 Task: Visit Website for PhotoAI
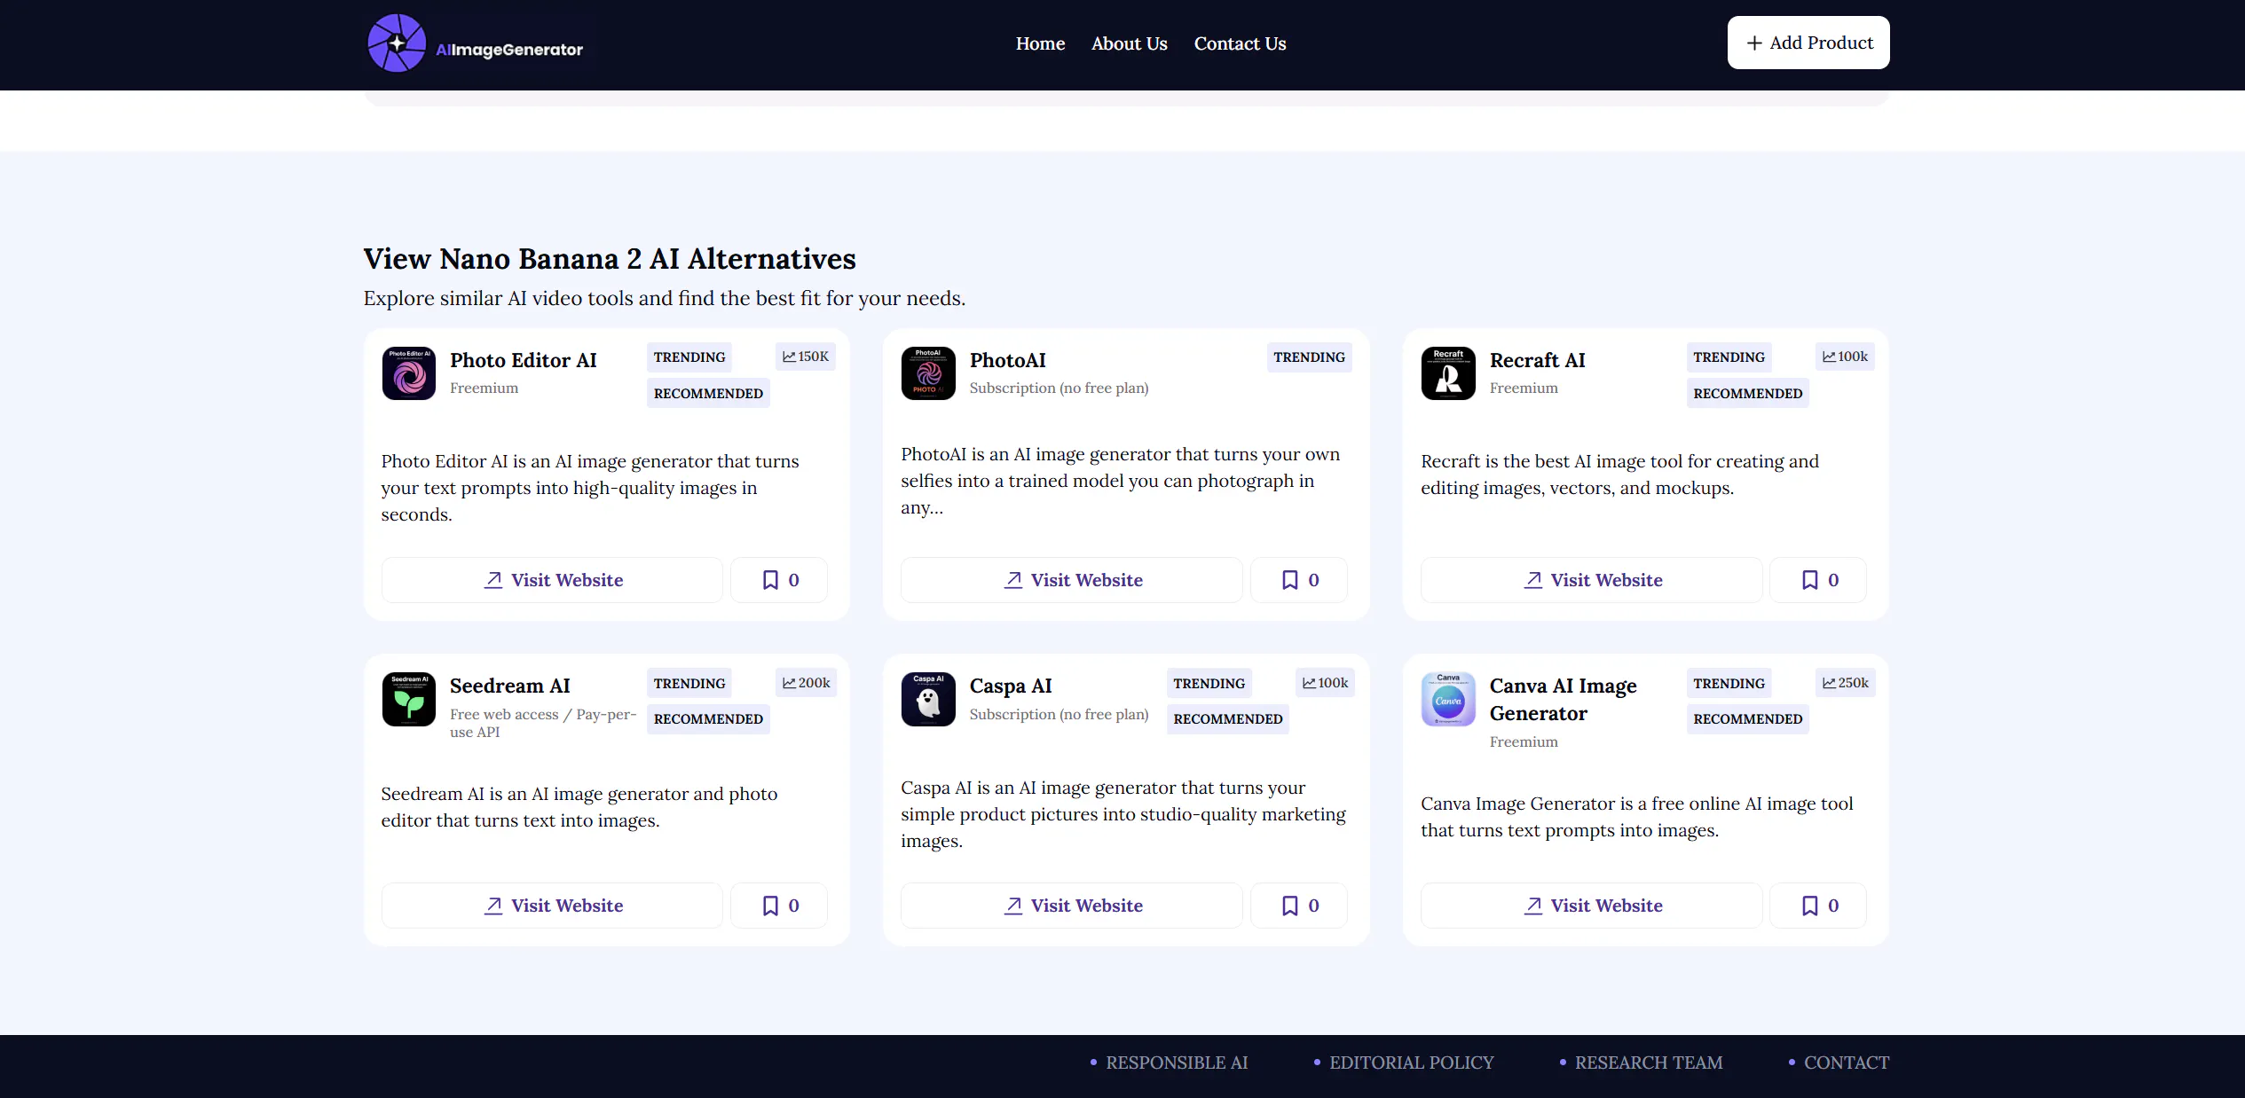(1072, 580)
